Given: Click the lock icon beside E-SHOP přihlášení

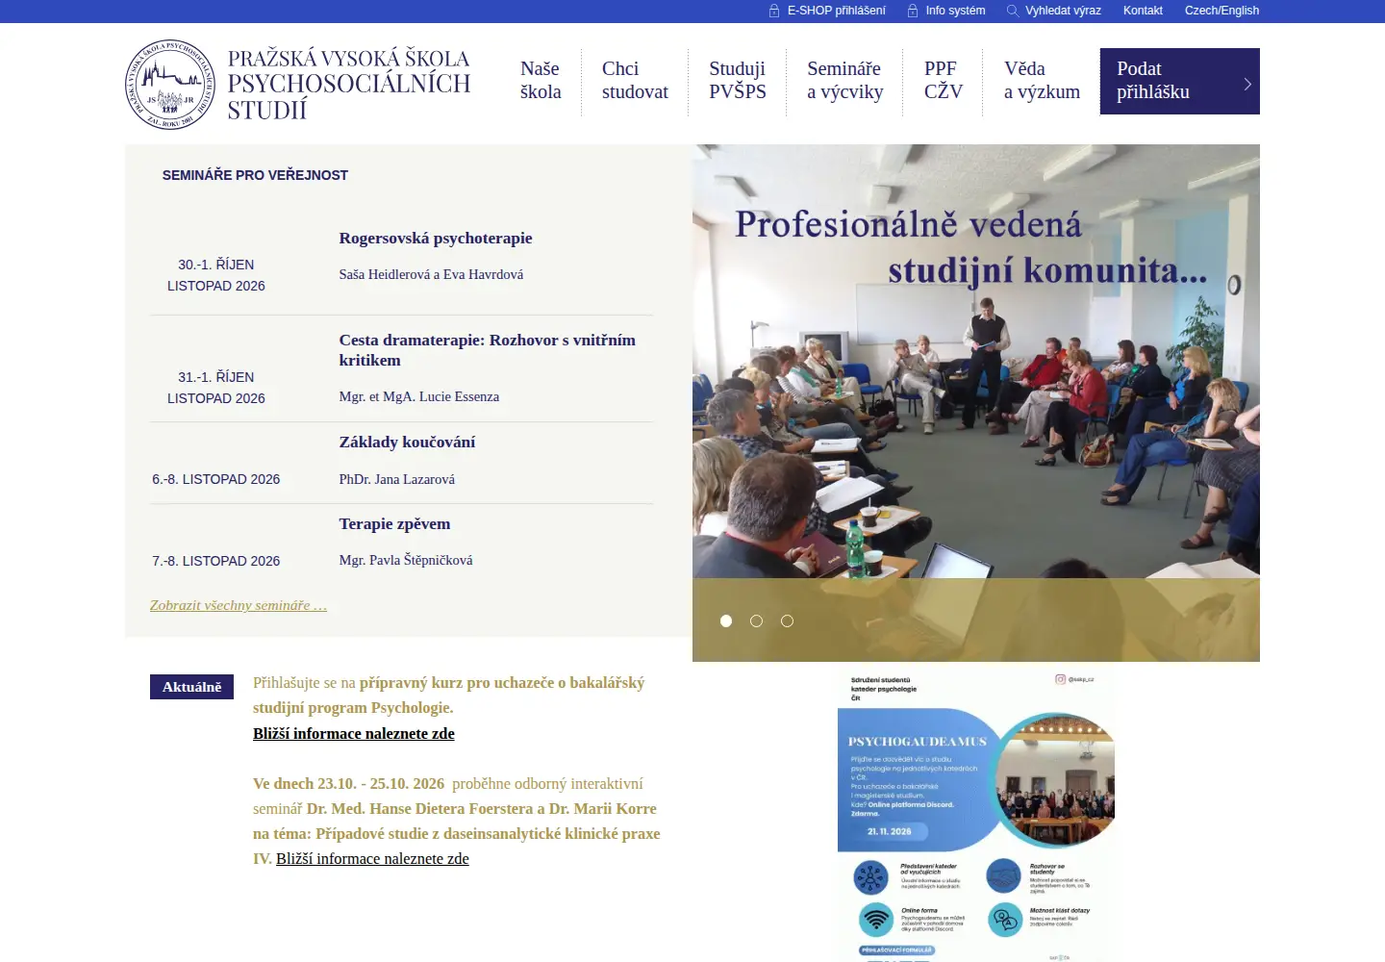Looking at the screenshot, I should [774, 11].
